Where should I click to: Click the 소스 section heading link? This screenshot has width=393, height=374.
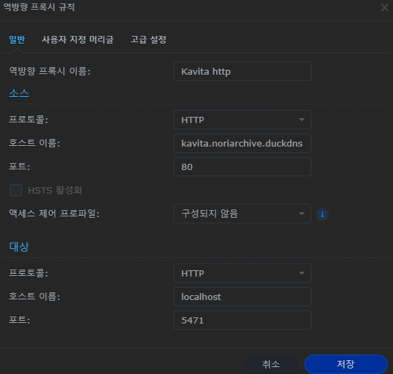click(x=19, y=93)
